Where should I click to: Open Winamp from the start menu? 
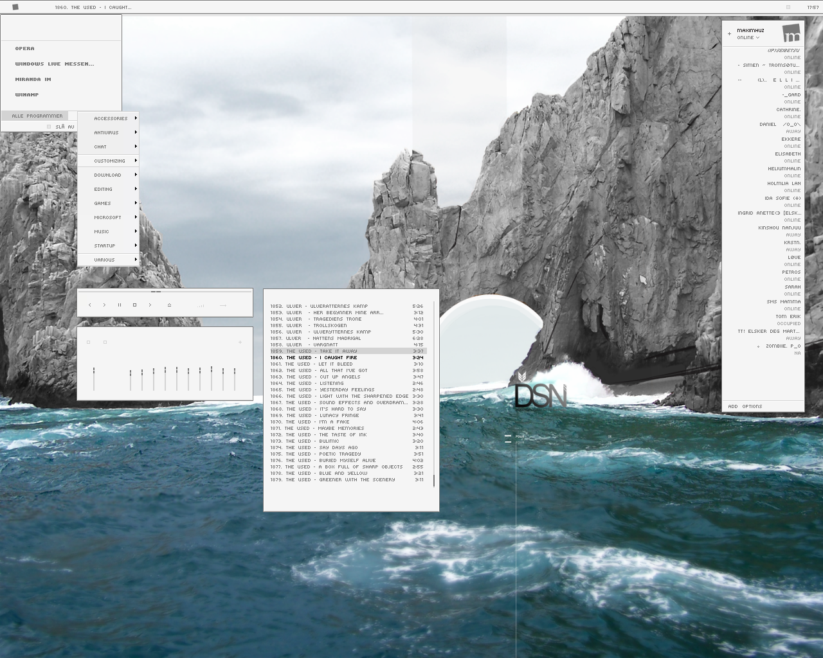click(27, 94)
